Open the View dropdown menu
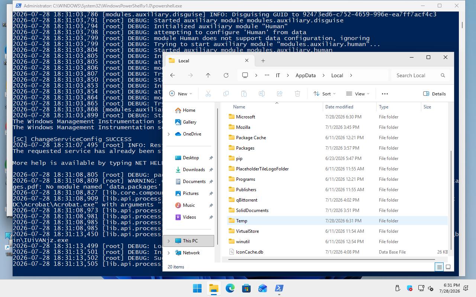This screenshot has height=297, width=476. (358, 94)
